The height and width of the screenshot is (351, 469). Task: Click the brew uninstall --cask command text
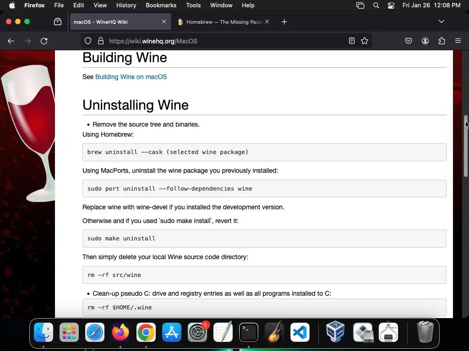click(x=168, y=152)
